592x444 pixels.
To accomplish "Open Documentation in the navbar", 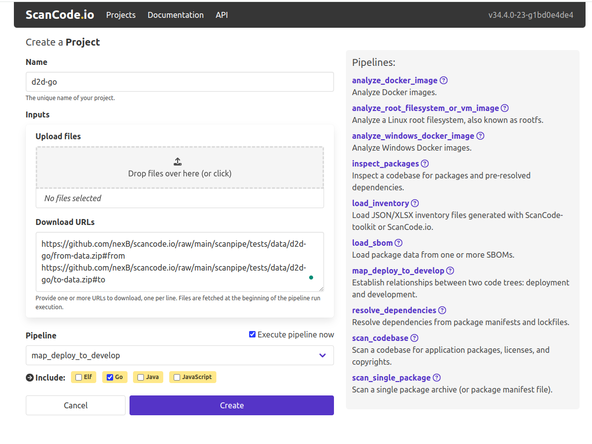I will [x=176, y=15].
